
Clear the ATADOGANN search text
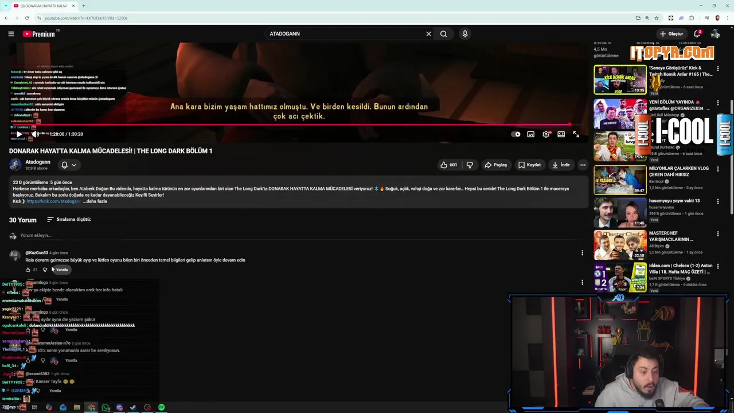tap(428, 34)
